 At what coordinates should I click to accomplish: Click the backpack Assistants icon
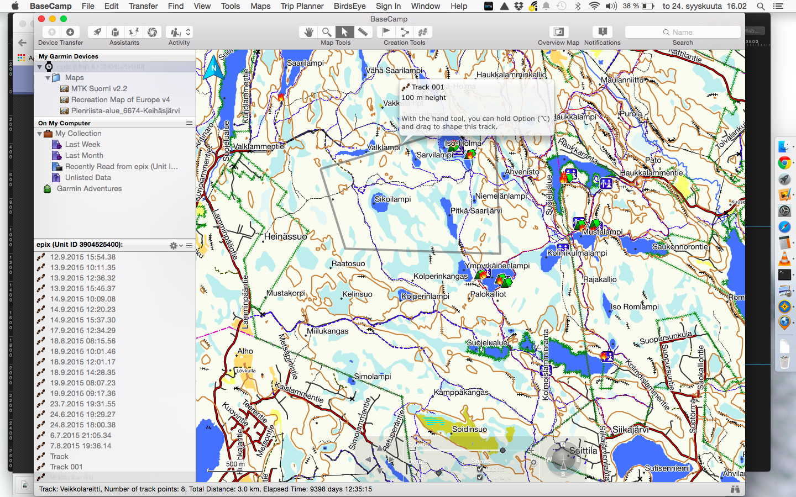click(x=115, y=32)
